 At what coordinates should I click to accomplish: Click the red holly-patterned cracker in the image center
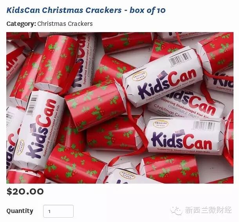pyautogui.click(x=96, y=105)
